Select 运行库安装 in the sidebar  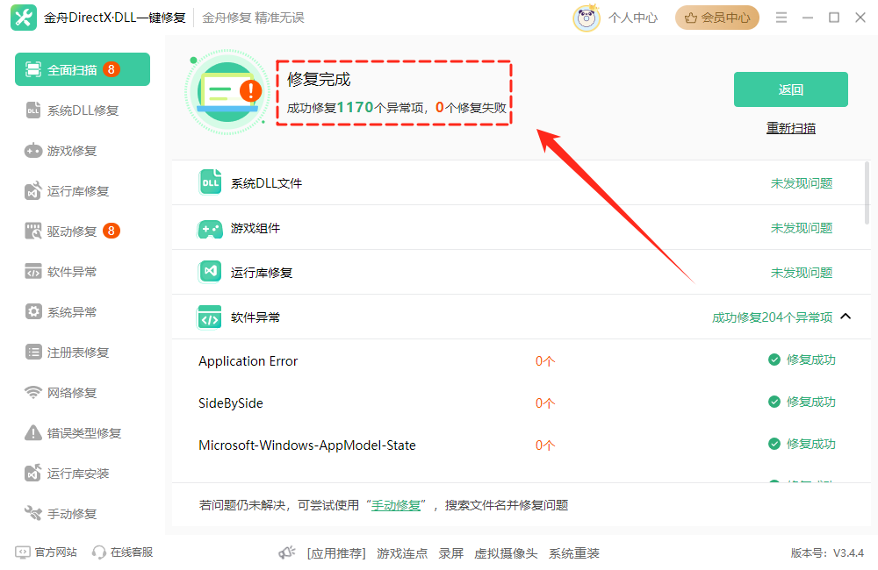coord(83,474)
